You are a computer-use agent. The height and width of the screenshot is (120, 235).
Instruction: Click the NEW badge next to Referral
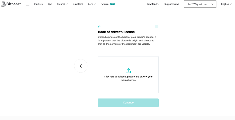[112, 4]
